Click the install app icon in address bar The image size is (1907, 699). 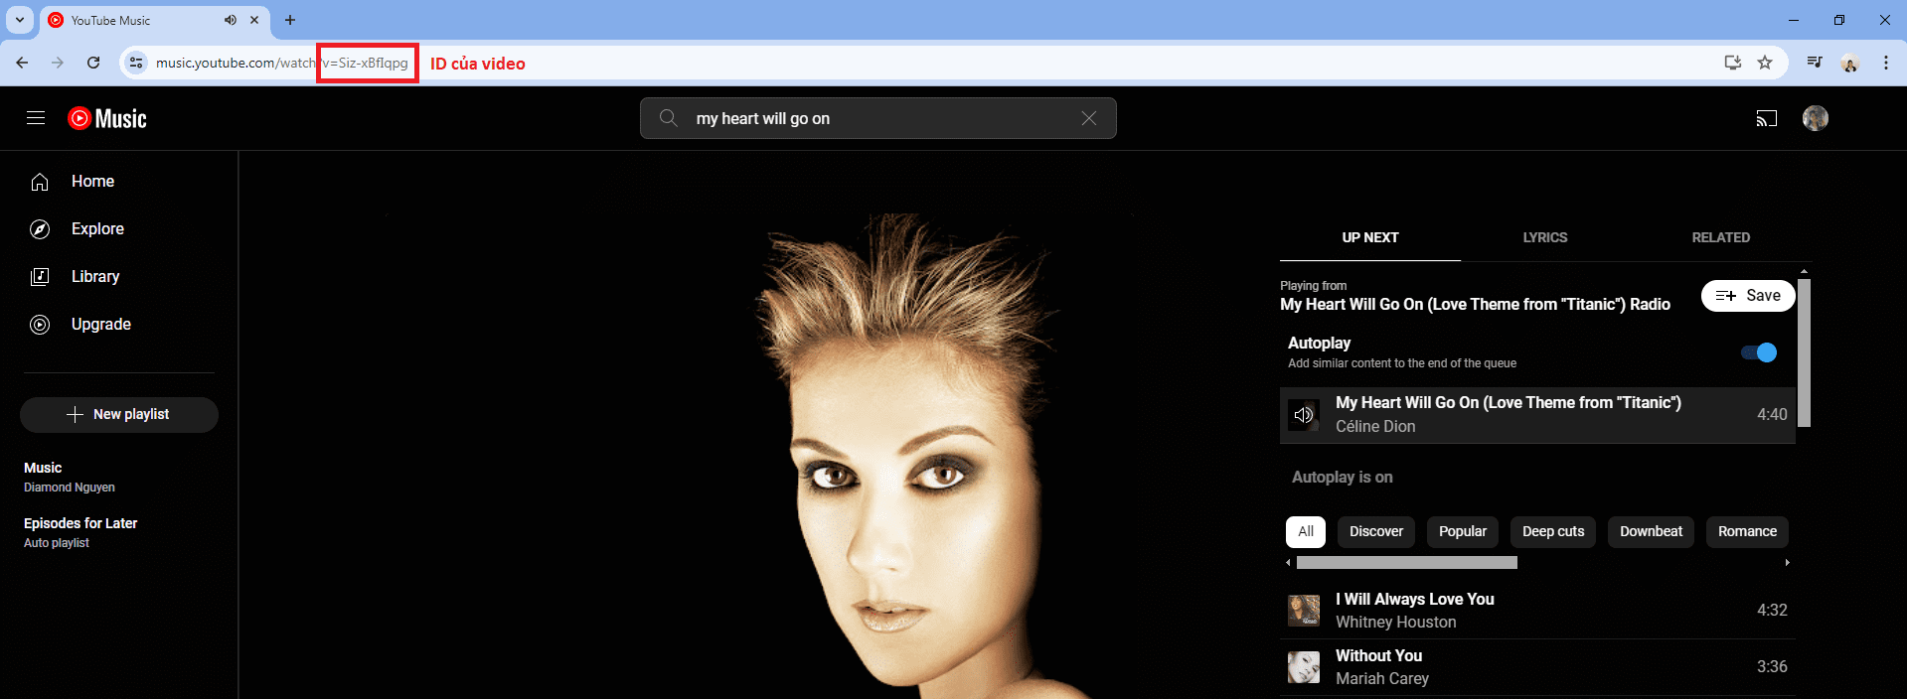pyautogui.click(x=1733, y=63)
